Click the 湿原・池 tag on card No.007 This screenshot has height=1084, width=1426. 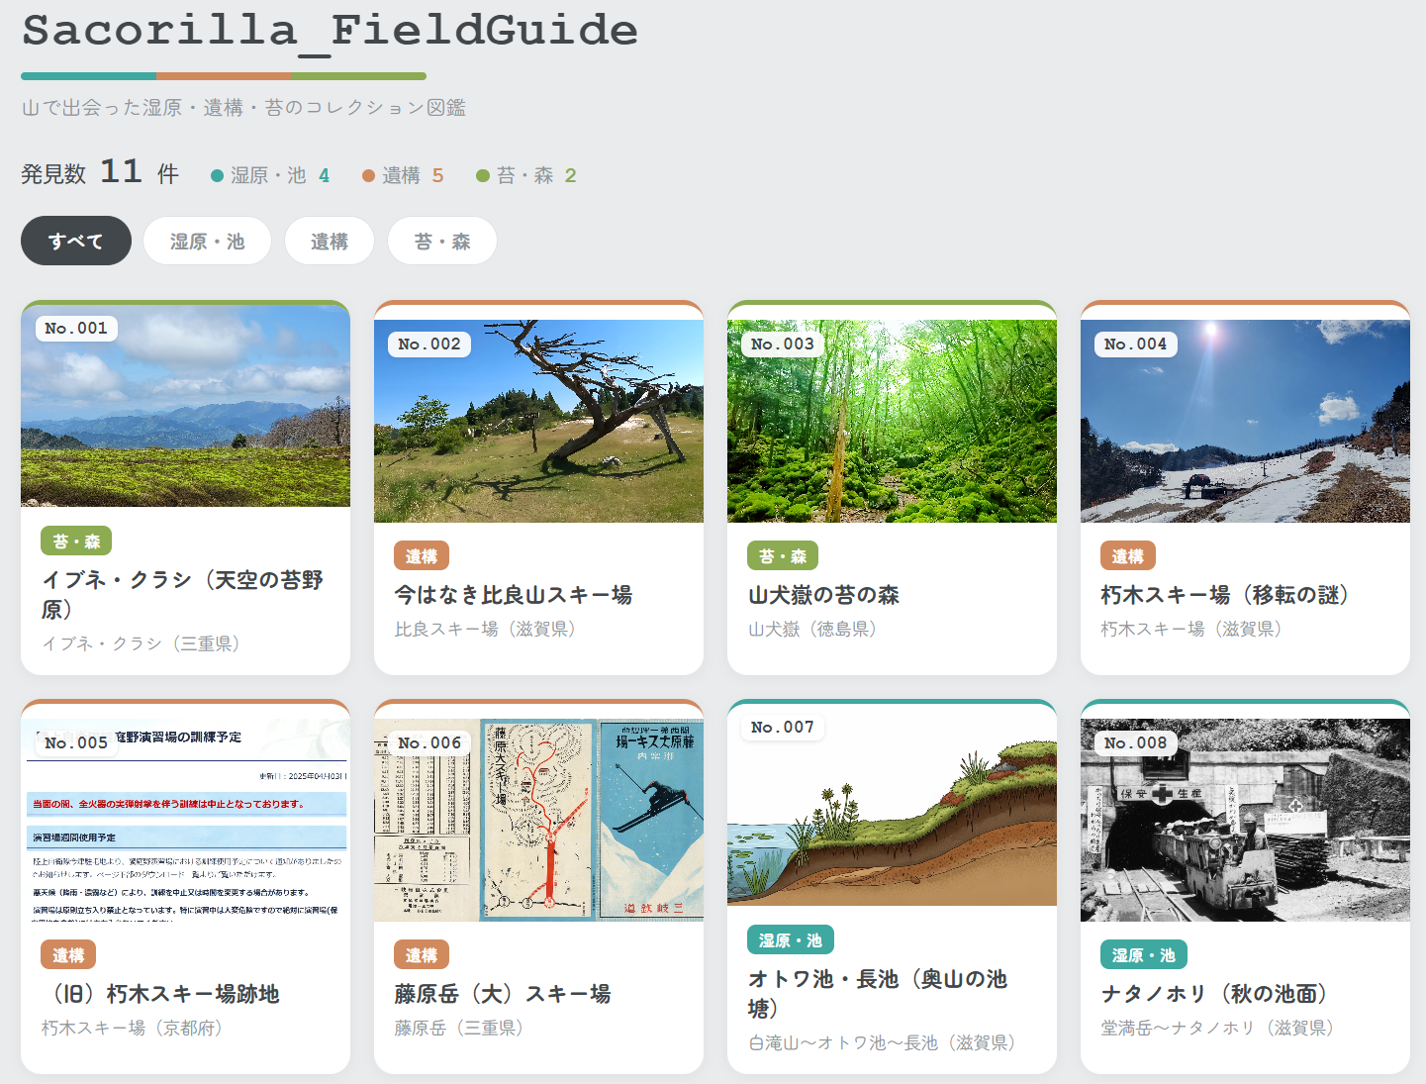coord(791,939)
